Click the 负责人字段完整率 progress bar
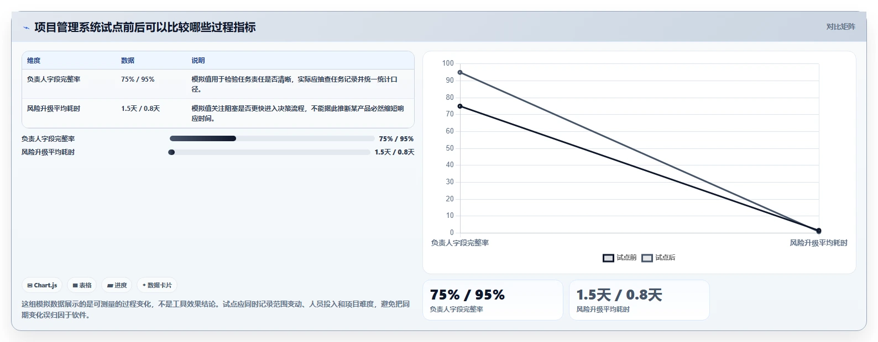 tap(272, 138)
